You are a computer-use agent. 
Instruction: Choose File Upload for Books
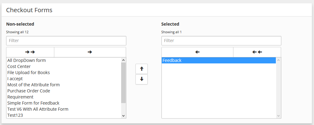click(x=28, y=73)
